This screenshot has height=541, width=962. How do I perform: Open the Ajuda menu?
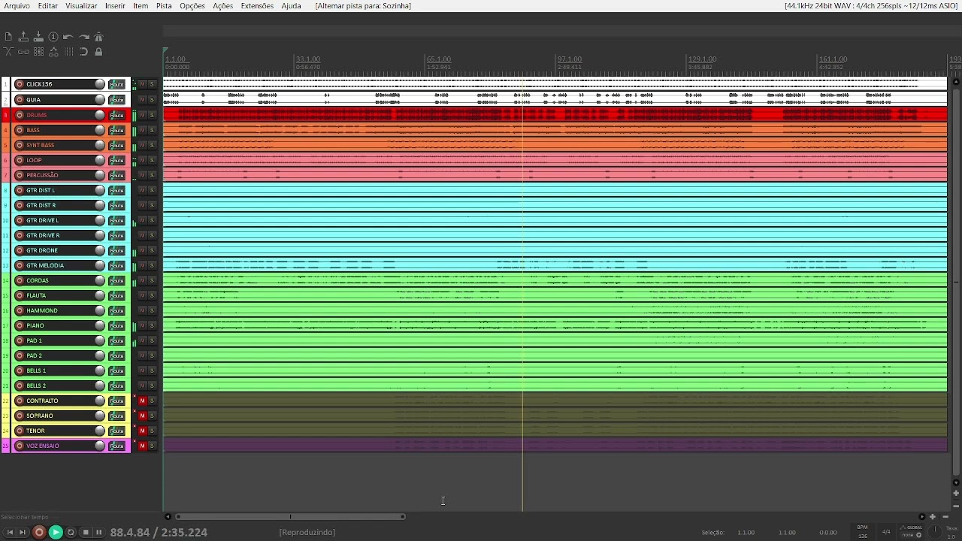tap(291, 6)
